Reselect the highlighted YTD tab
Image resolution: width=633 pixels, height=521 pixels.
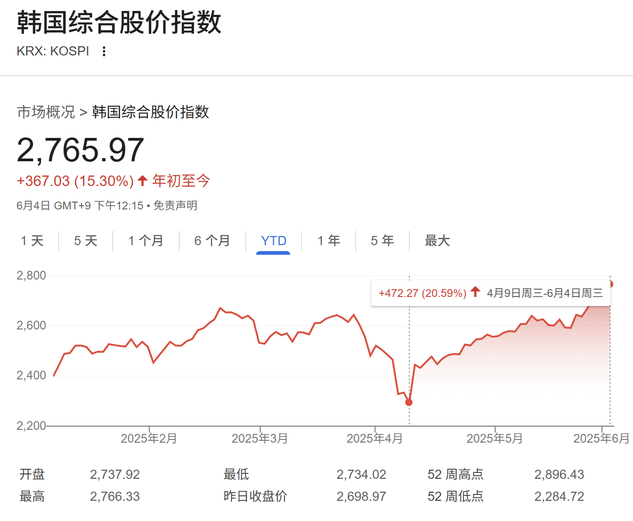(x=274, y=240)
